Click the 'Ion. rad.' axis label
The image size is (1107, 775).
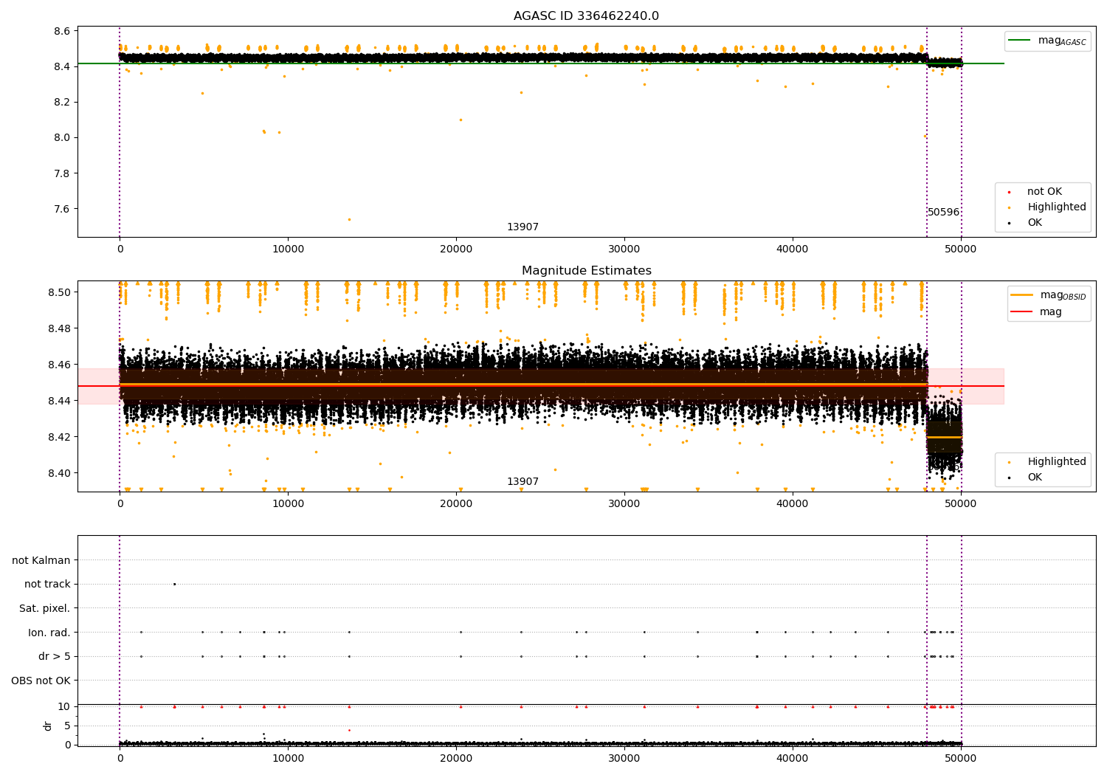coord(49,633)
